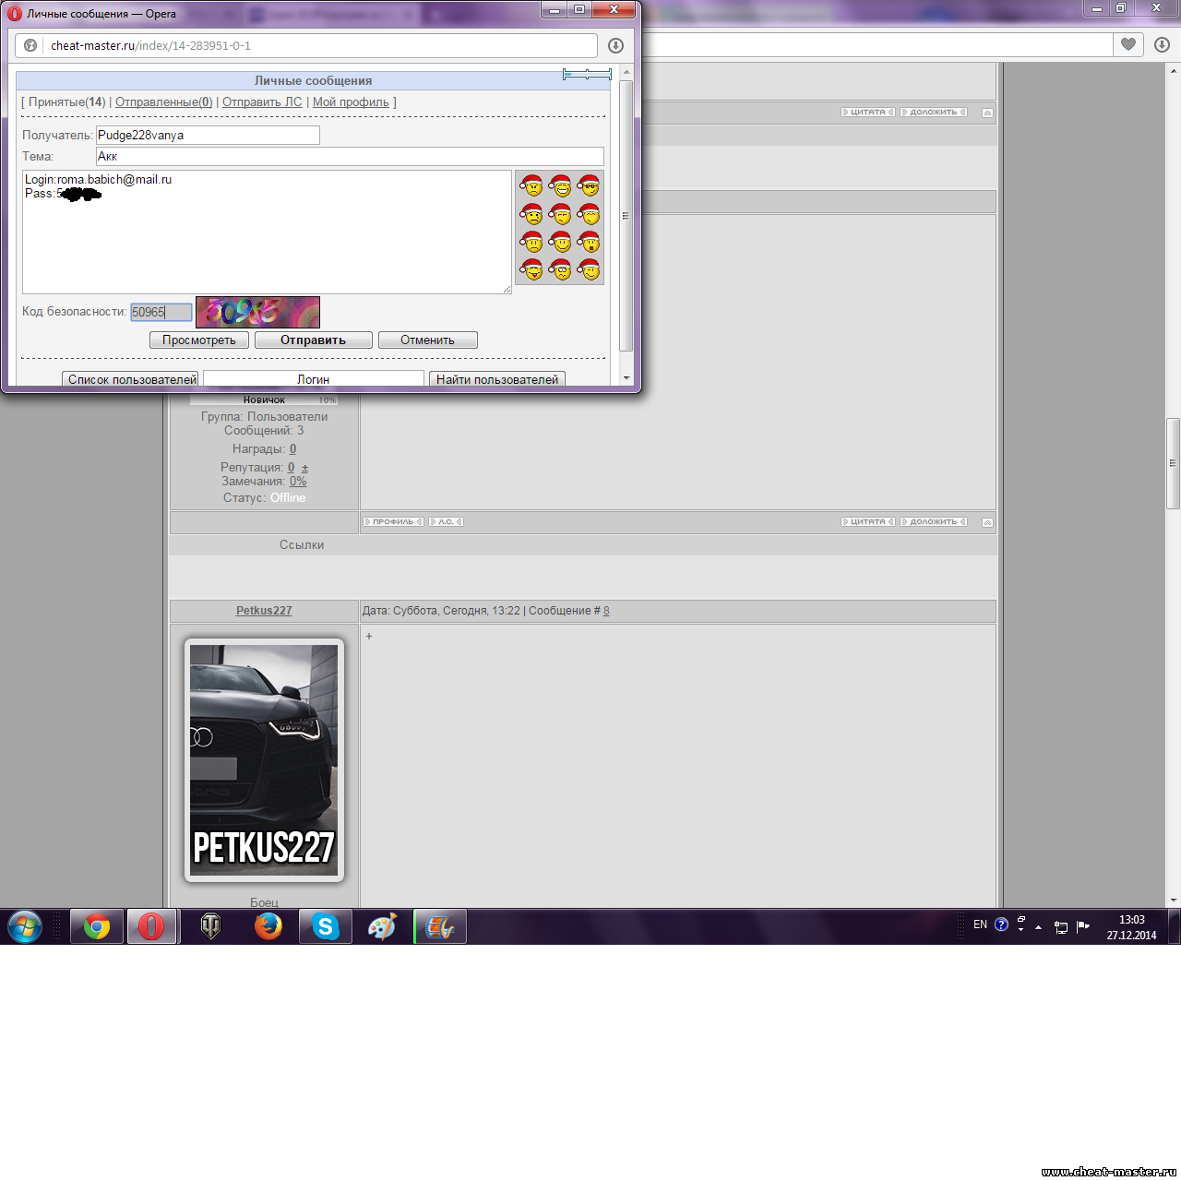The image size is (1181, 1181).
Task: Go to the Отправить ЛС tab
Action: point(262,102)
